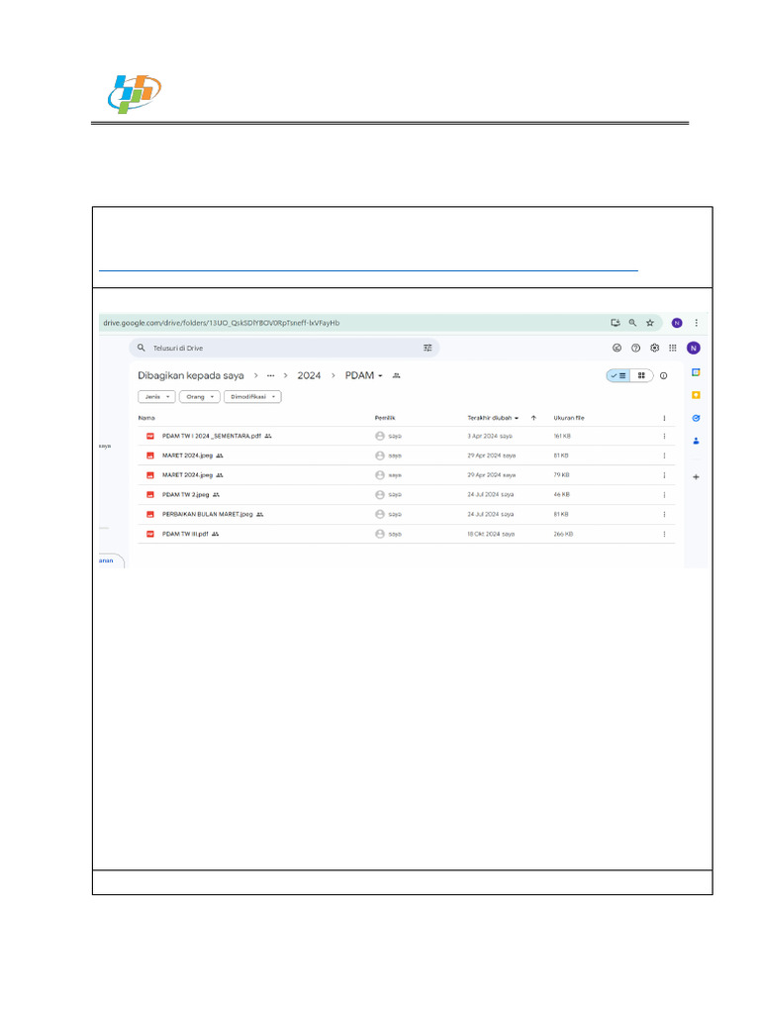Viewport: 760px width, 1014px height.
Task: Show folder details info icon
Action: (663, 375)
